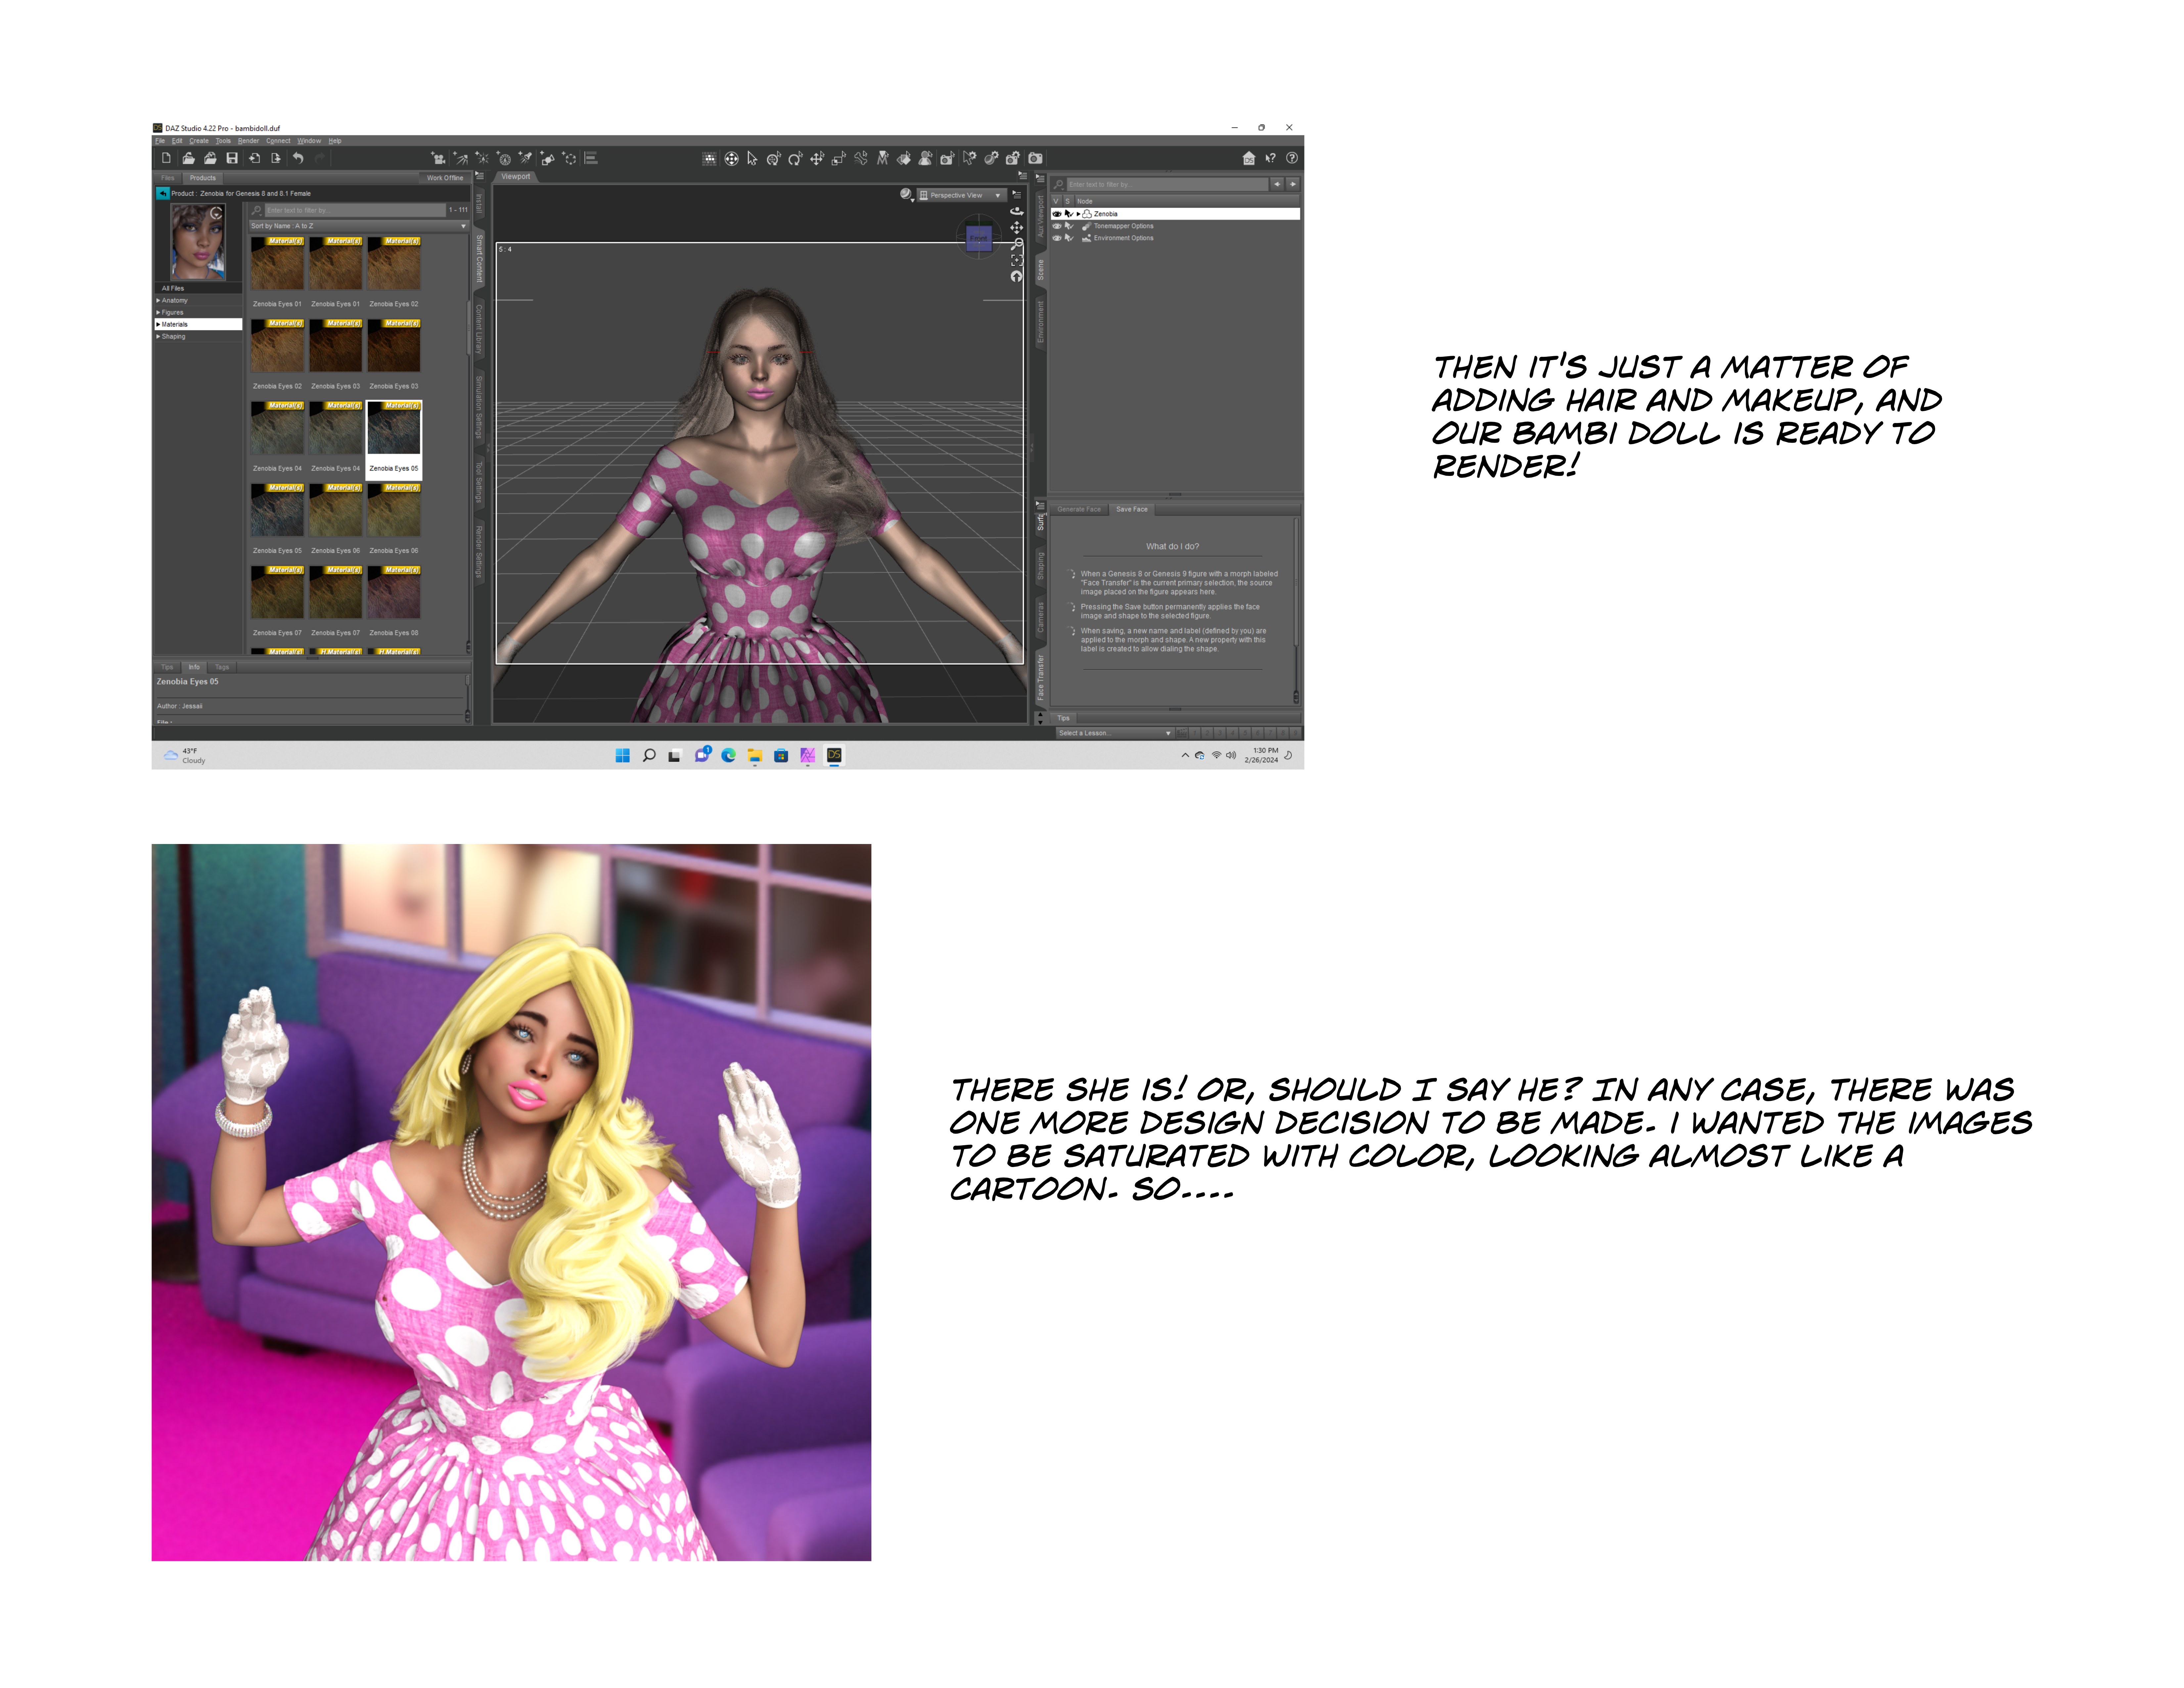The width and height of the screenshot is (2184, 1688).
Task: Click the Save Face button
Action: click(x=1132, y=509)
